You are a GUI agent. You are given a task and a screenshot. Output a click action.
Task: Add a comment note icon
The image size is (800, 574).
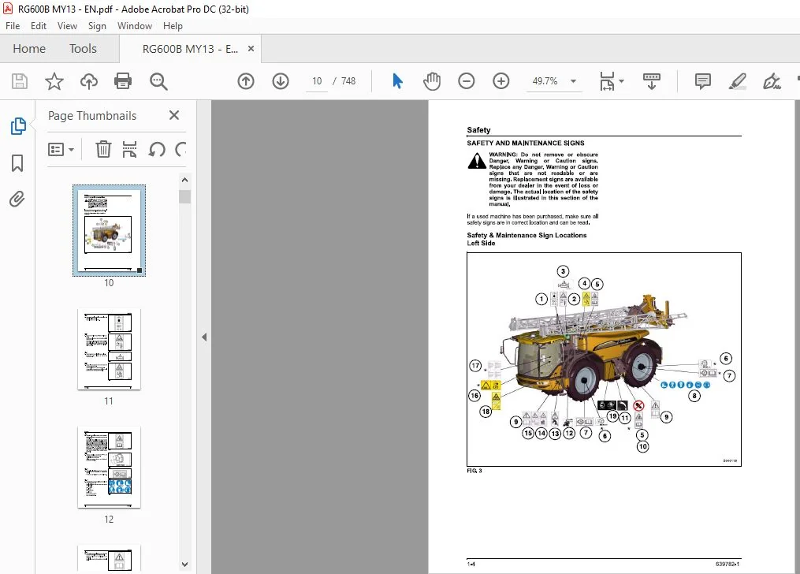(x=702, y=81)
